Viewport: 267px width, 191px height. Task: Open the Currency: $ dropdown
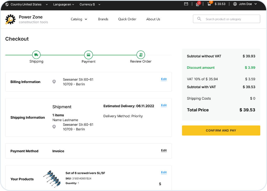pos(89,4)
